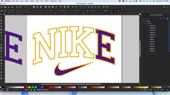Collapse the g179 group node
The height and width of the screenshot is (95, 170).
(x=145, y=24)
